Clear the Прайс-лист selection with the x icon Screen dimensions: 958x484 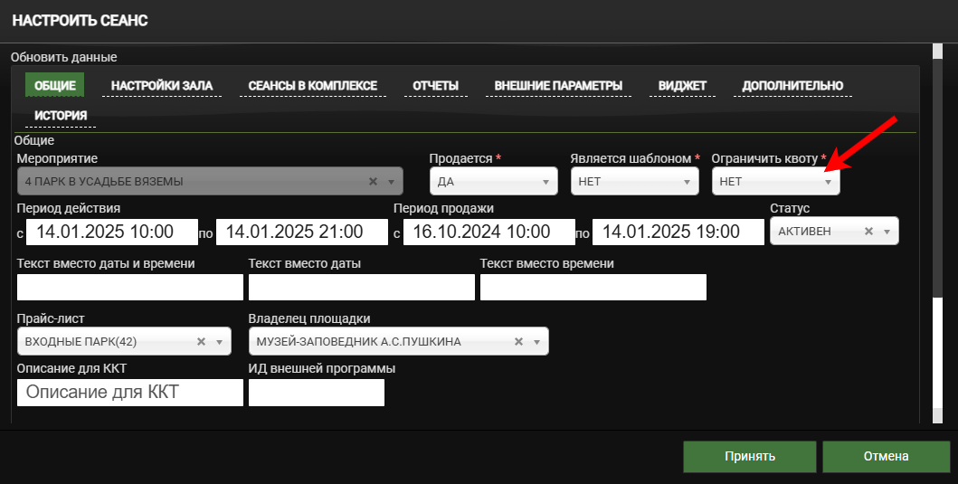201,342
